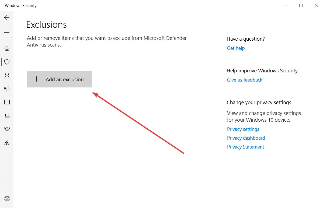The height and width of the screenshot is (208, 324).
Task: Expand the hamburger navigation menu
Action: point(7,33)
